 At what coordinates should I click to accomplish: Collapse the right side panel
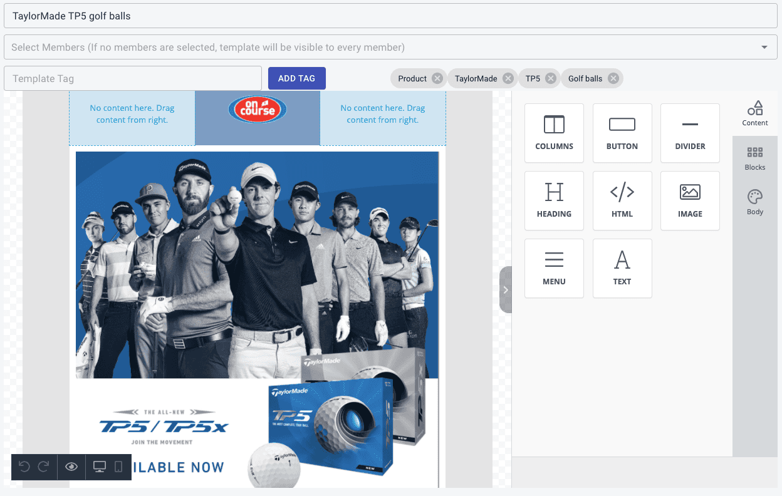pyautogui.click(x=506, y=289)
